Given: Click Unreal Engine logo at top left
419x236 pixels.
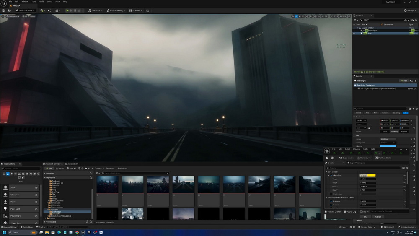Looking at the screenshot, I should click(x=4, y=3).
